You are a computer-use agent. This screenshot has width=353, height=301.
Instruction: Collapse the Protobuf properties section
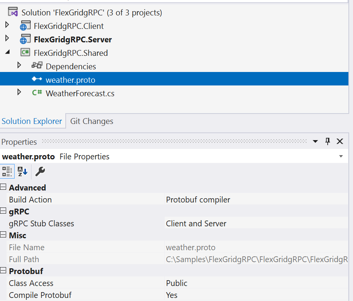(x=3, y=271)
